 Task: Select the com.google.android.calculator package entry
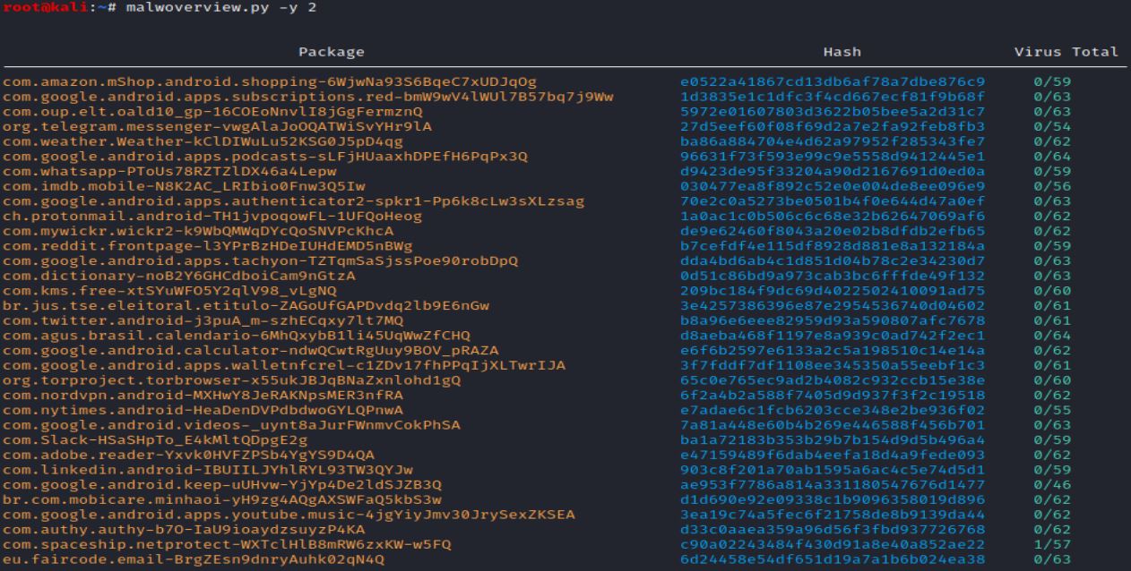pyautogui.click(x=251, y=349)
